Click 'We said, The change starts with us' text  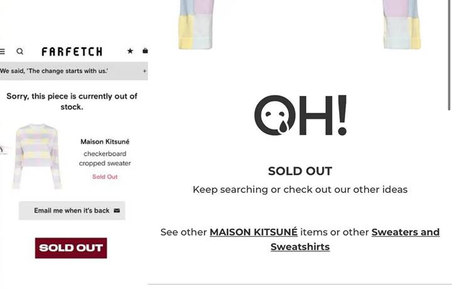point(54,71)
